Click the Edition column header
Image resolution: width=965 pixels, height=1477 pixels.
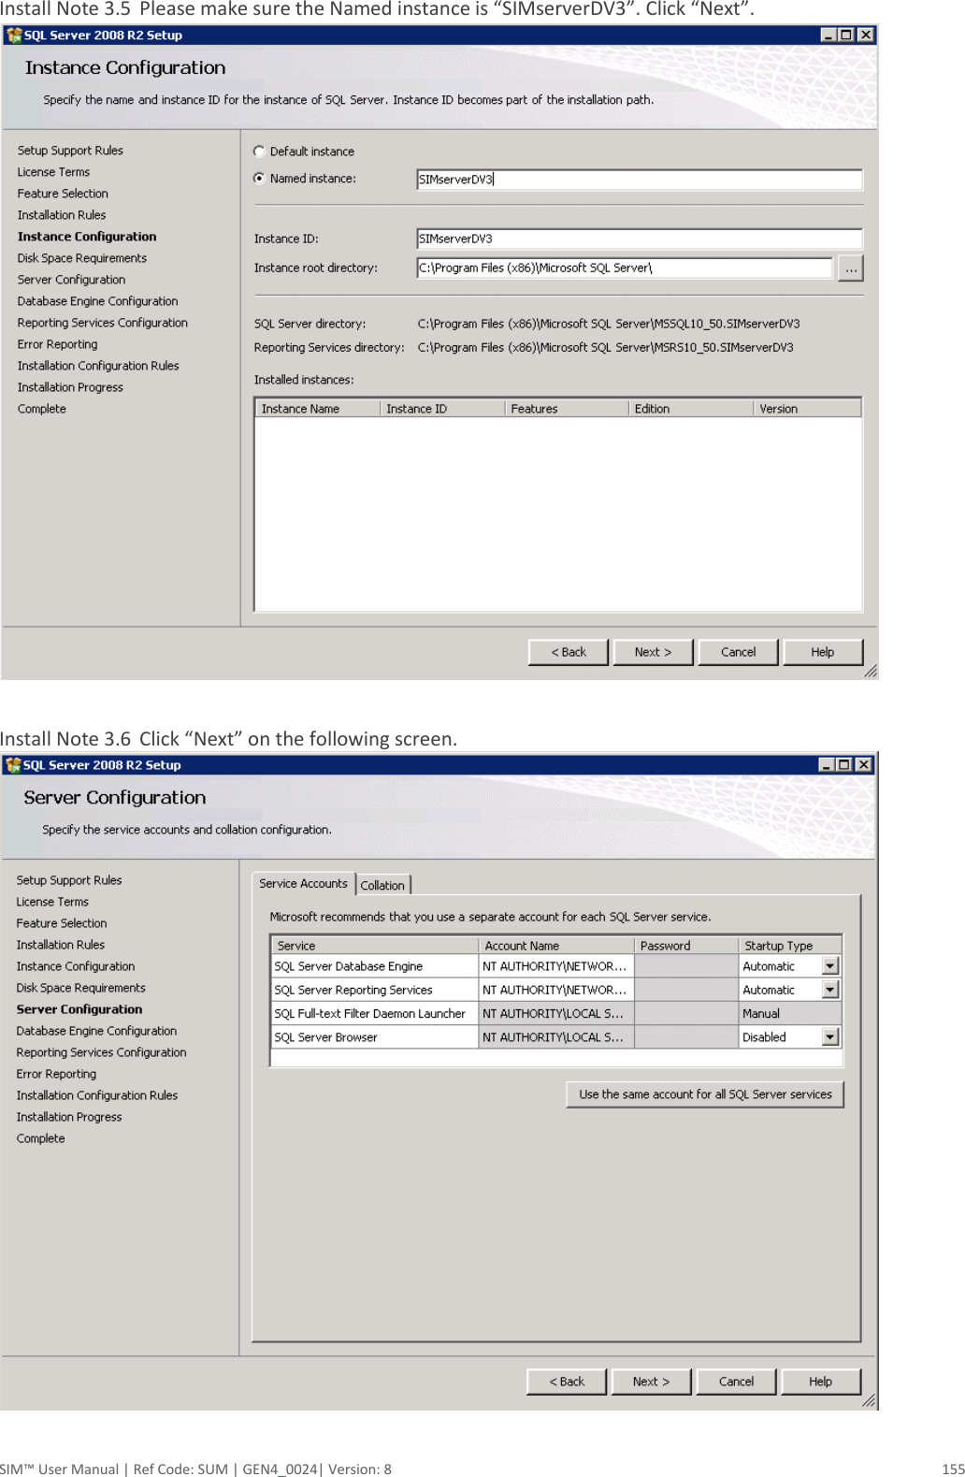[690, 409]
